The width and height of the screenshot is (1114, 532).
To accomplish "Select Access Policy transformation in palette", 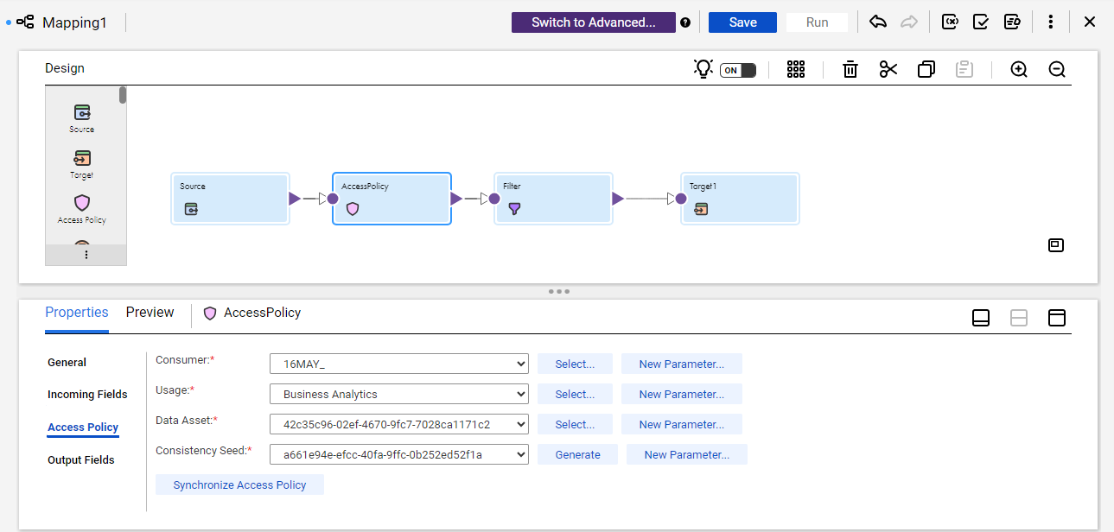I will tap(82, 209).
